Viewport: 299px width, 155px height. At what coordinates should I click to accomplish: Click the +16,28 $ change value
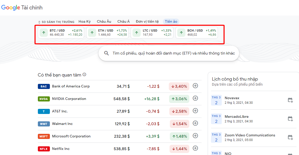[152, 99]
